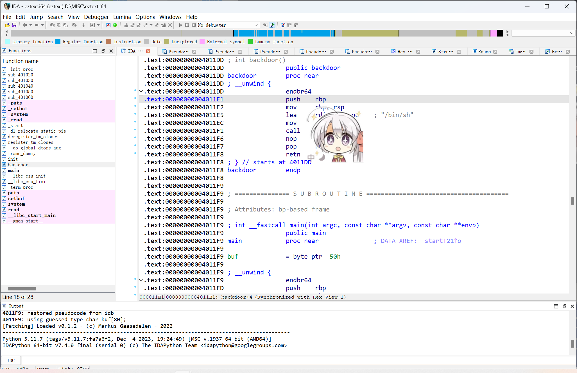Click the search for address binoculars icon

pyautogui.click(x=53, y=25)
